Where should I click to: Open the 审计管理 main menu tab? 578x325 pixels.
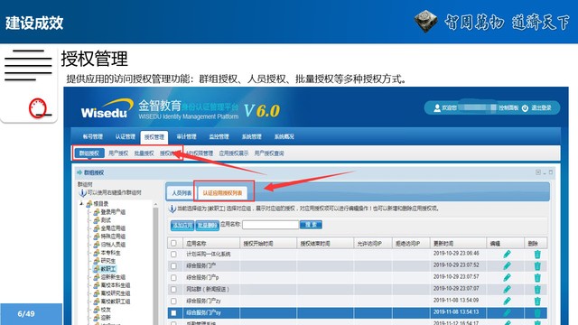[186, 136]
